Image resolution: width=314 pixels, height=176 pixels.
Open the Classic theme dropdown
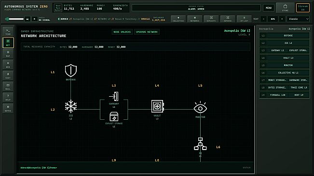tap(298, 19)
